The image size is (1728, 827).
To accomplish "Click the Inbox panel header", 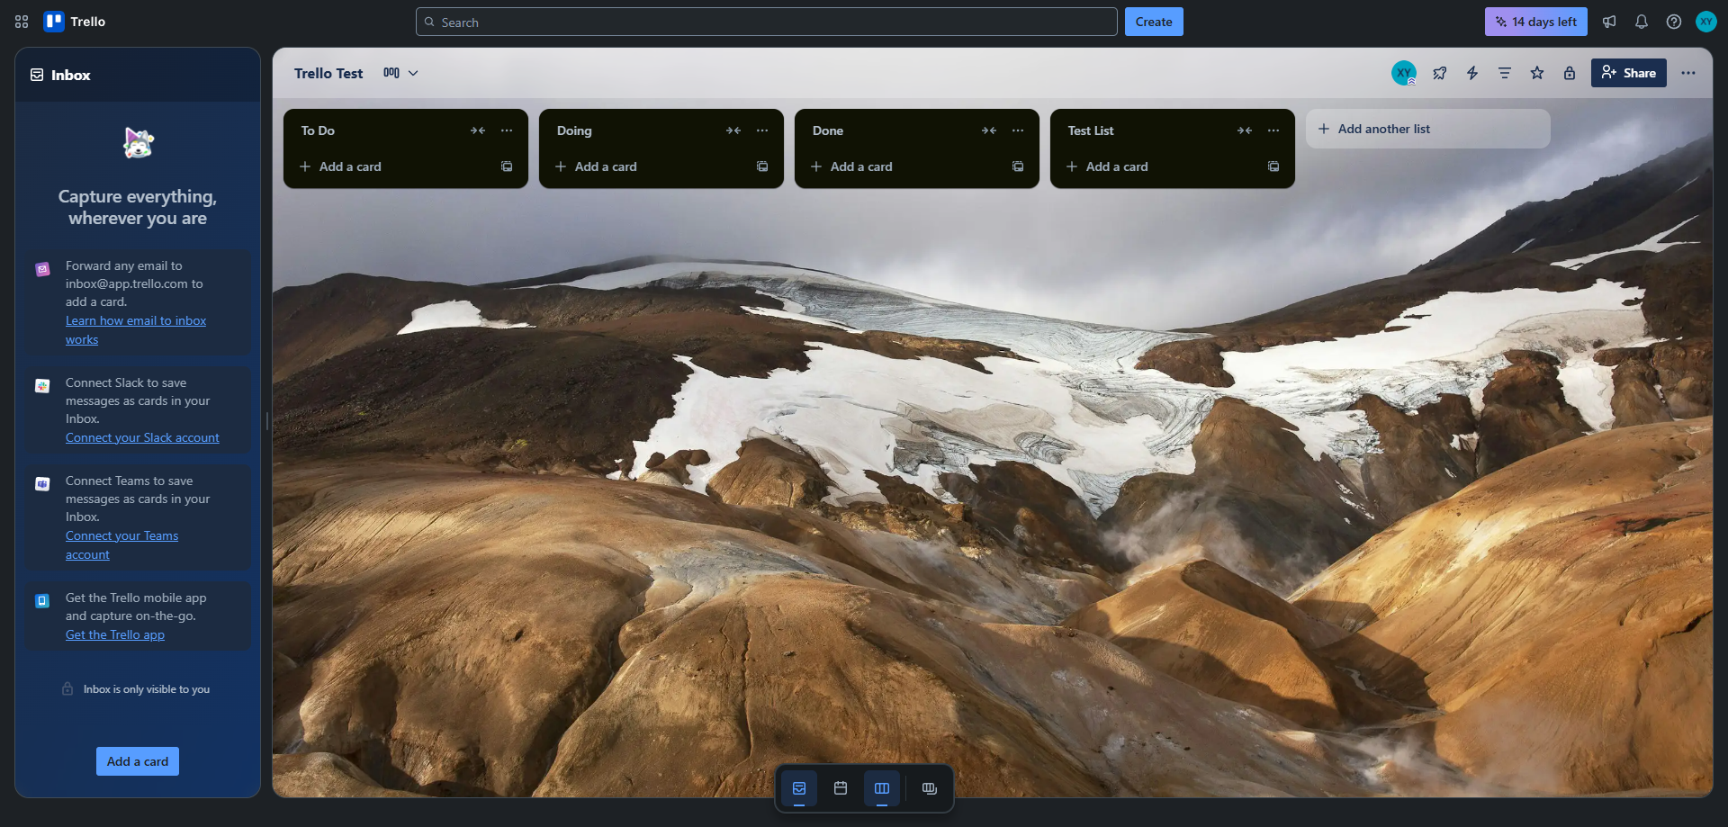I will 138,75.
